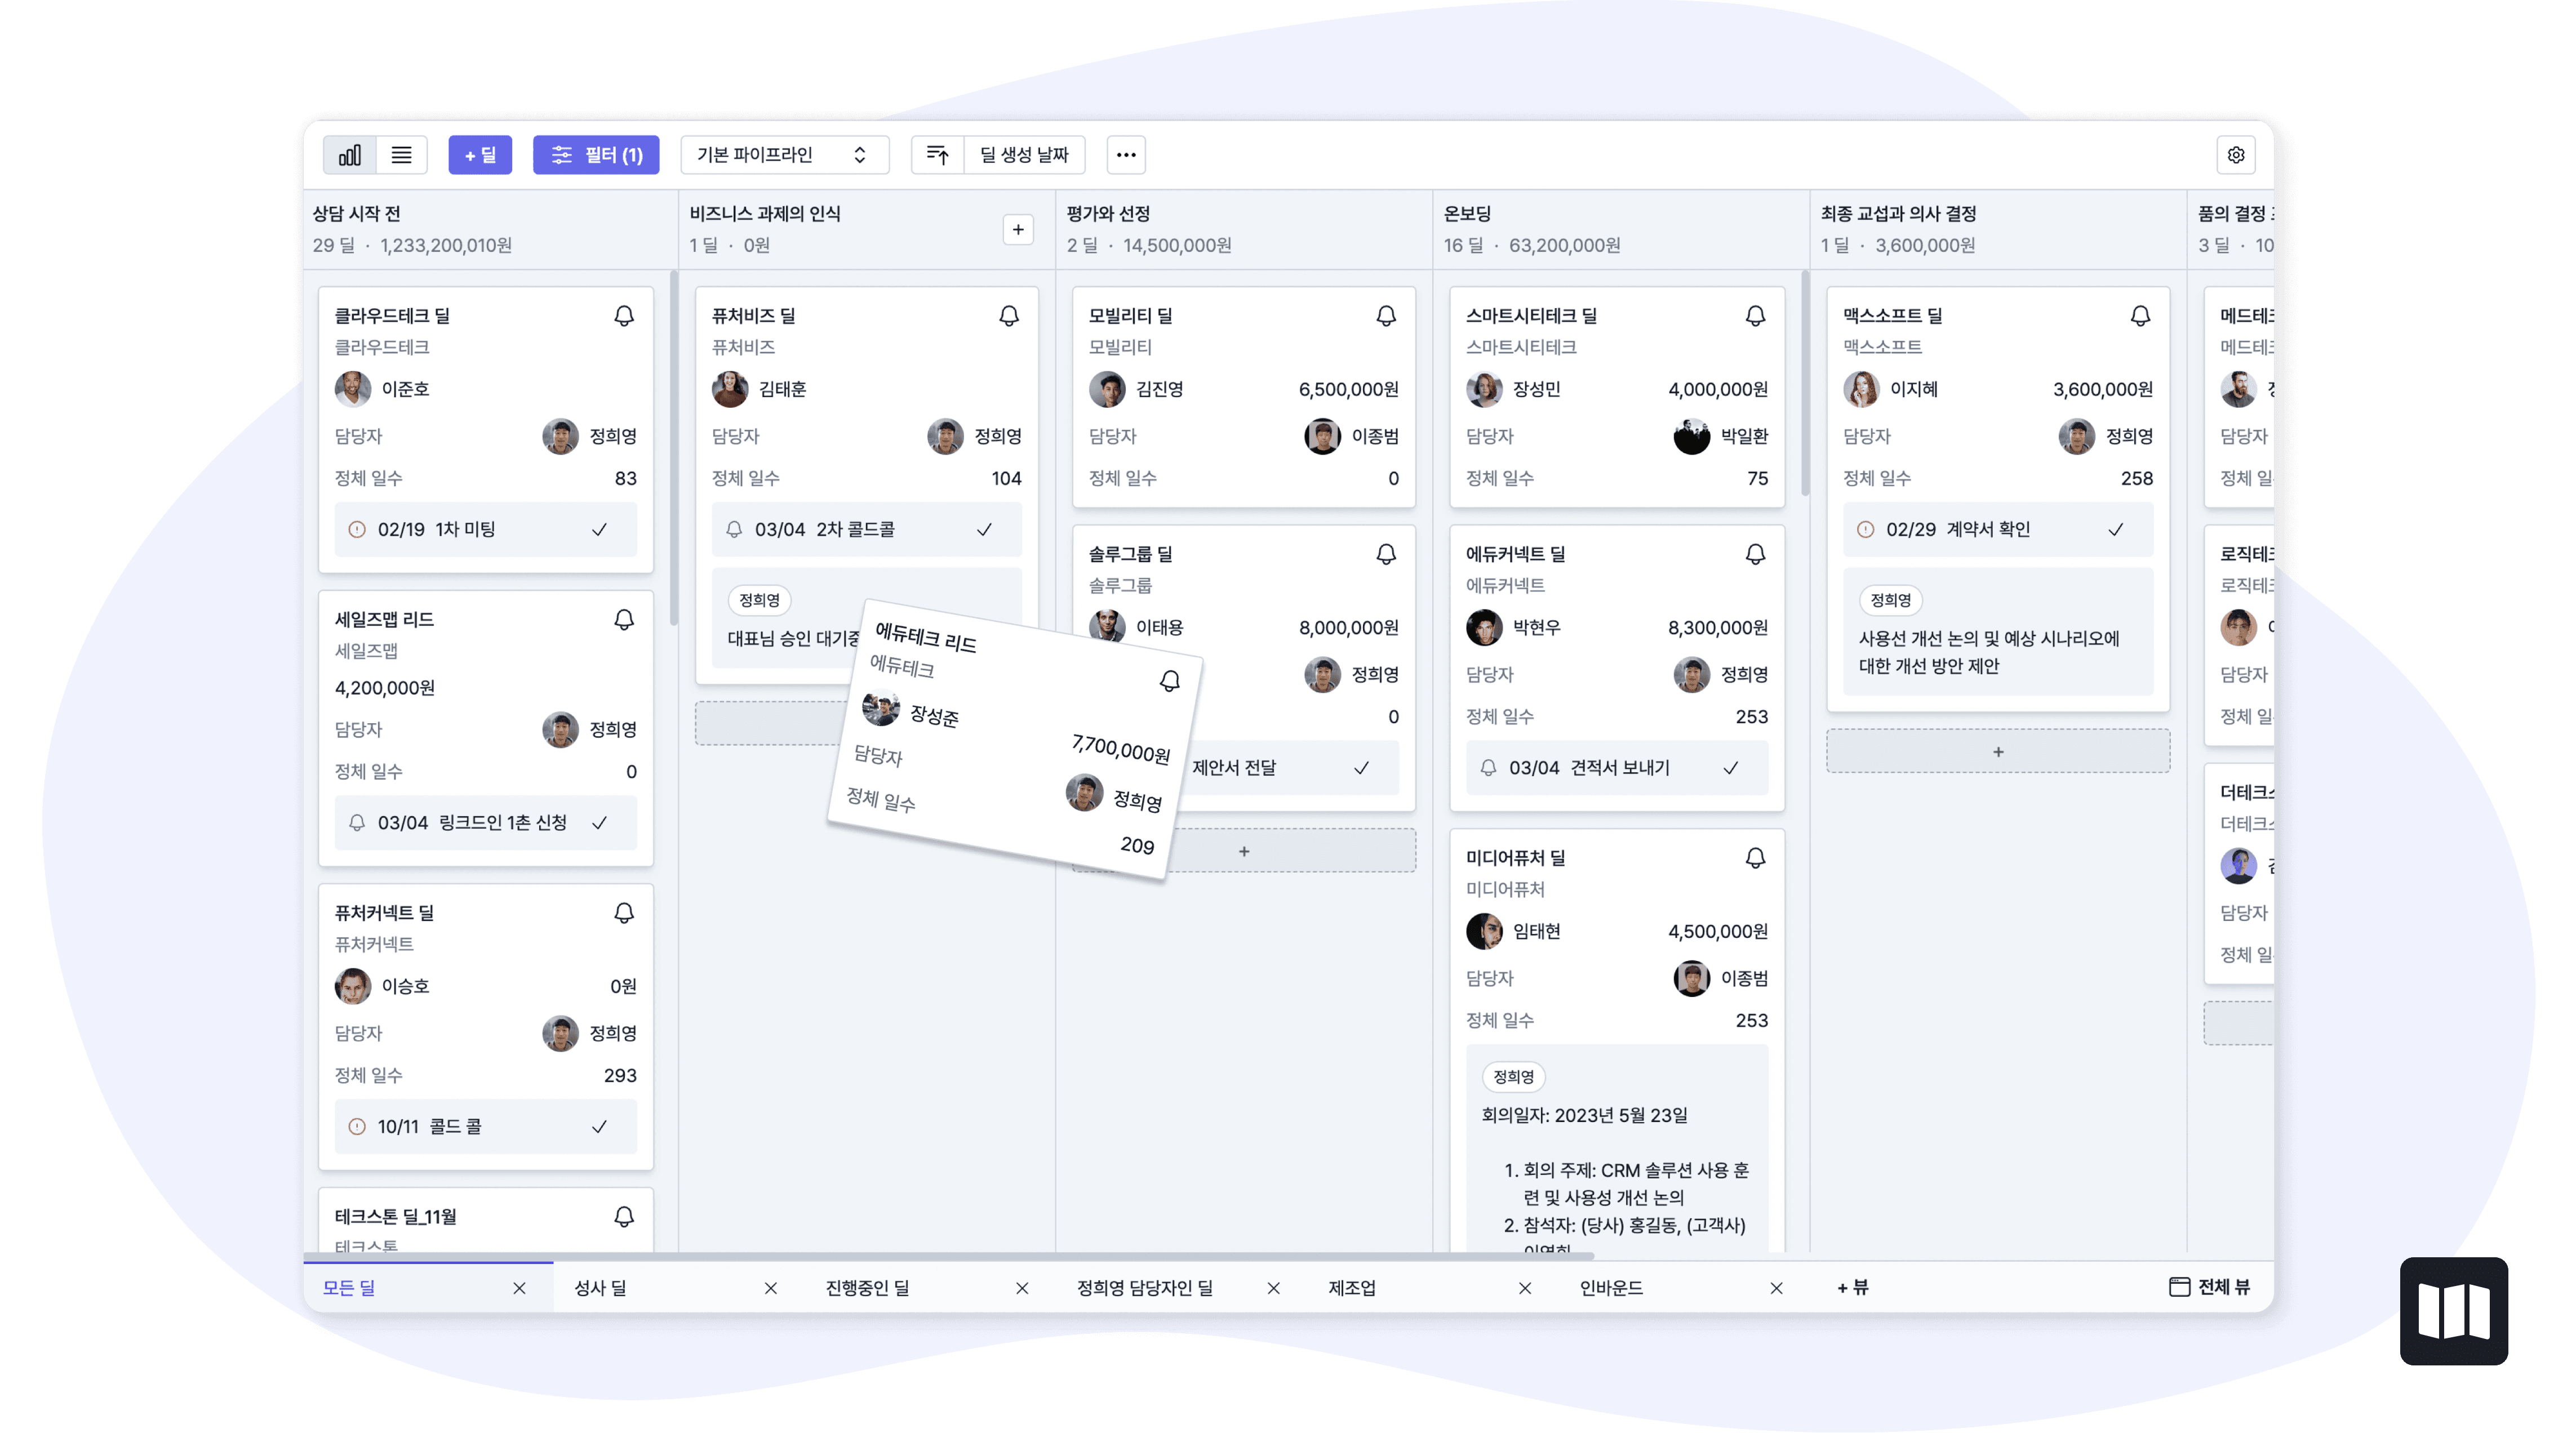Open board settings gear icon
Image resolution: width=2576 pixels, height=1433 pixels.
[x=2236, y=155]
